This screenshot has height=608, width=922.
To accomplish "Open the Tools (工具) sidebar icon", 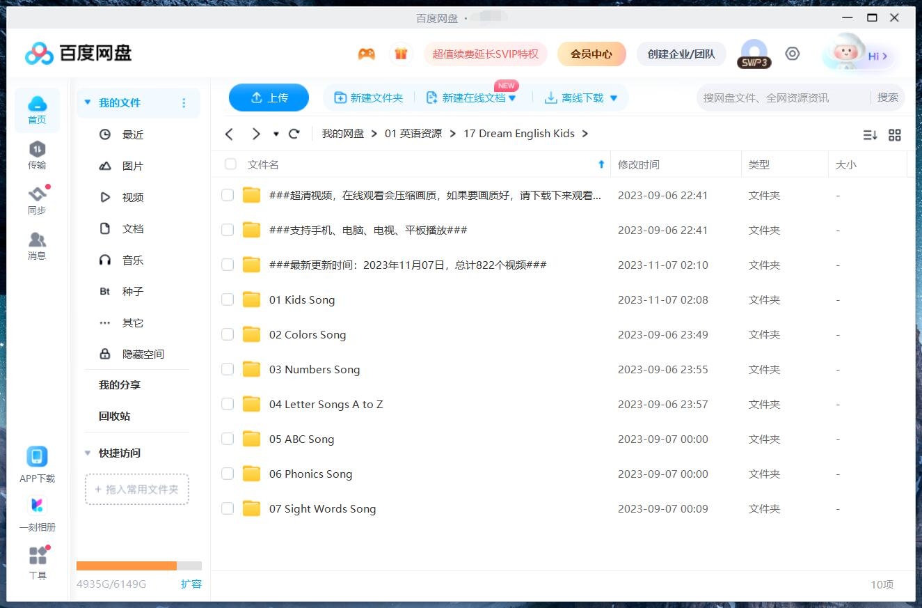I will (x=38, y=563).
